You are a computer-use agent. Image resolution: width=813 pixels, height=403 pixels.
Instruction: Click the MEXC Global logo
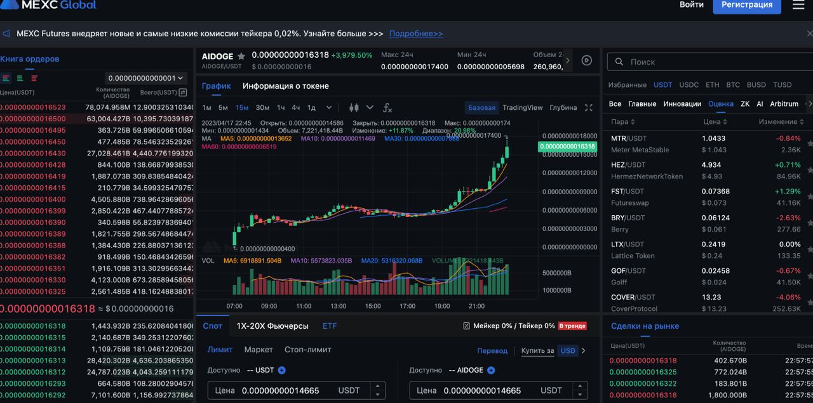click(48, 5)
